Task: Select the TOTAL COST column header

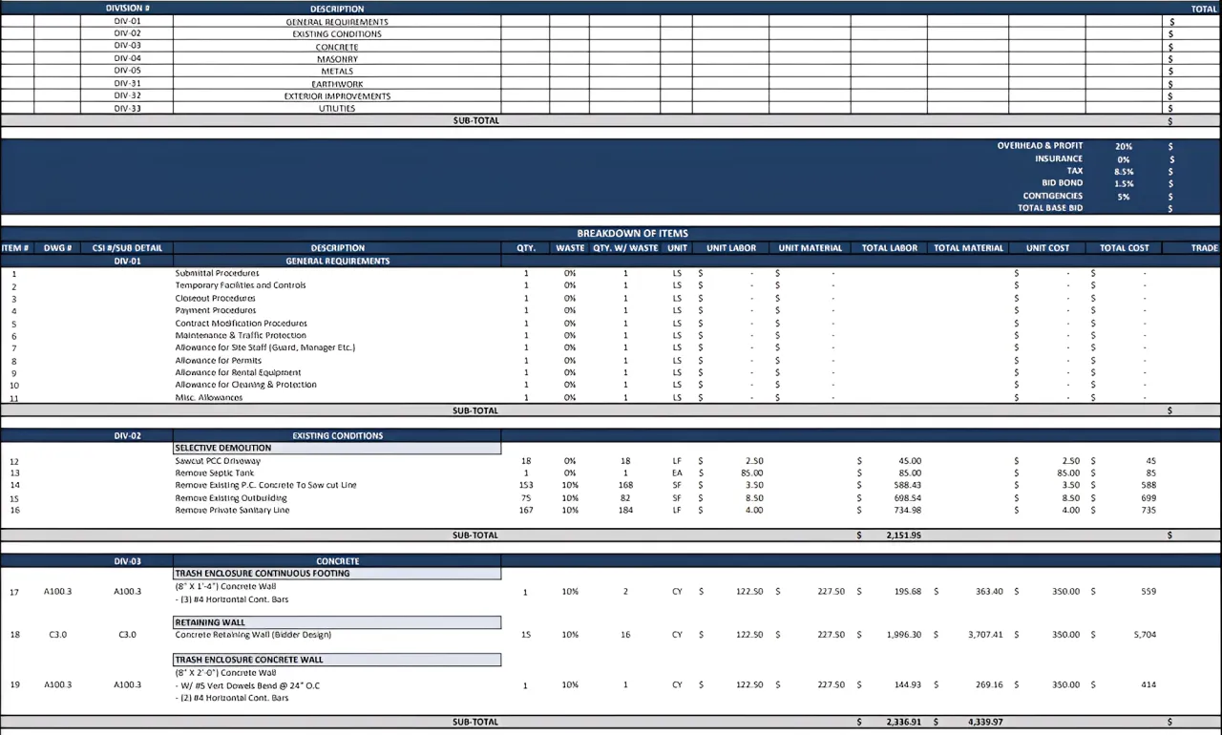Action: point(1124,248)
